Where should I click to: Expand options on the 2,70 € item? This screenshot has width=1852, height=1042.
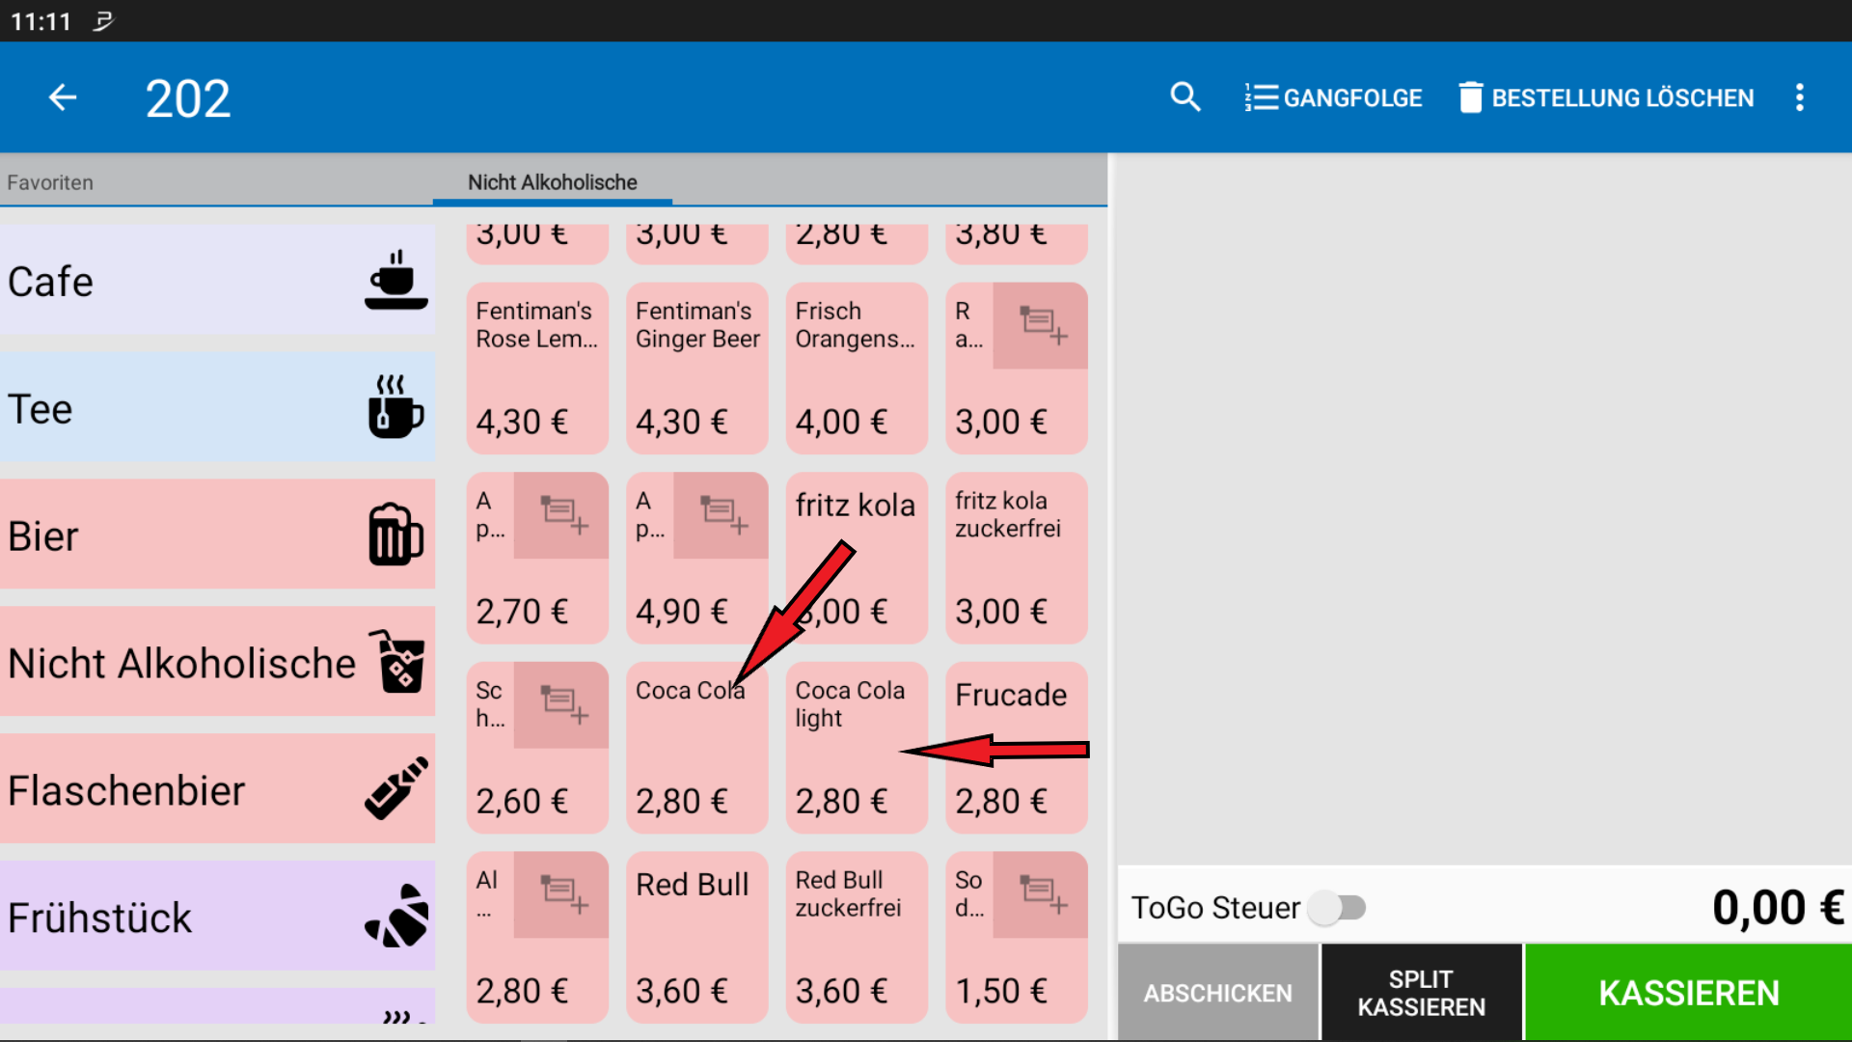pos(561,515)
